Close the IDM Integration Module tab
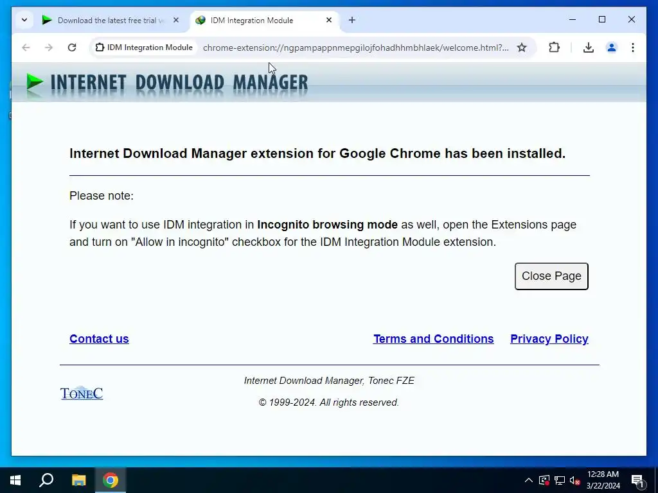This screenshot has height=493, width=658. pyautogui.click(x=329, y=20)
